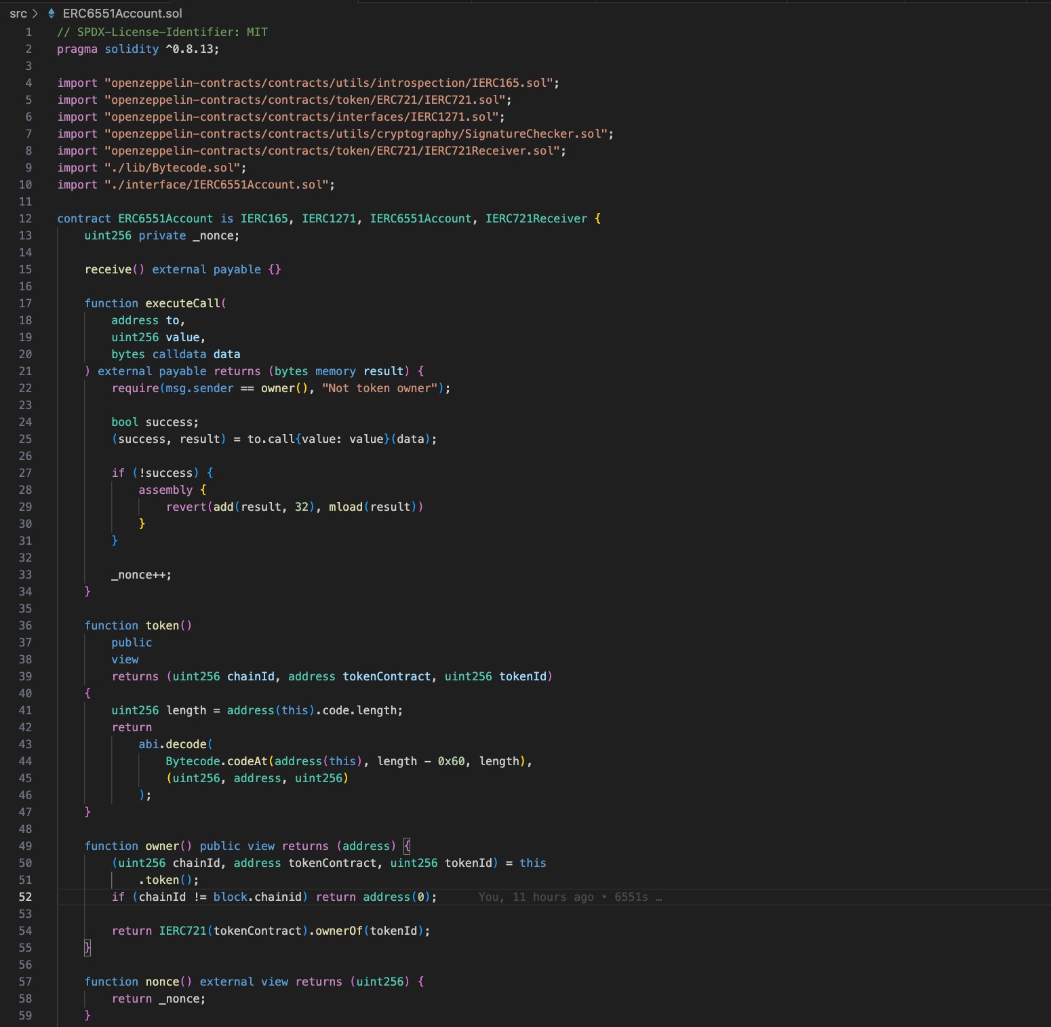The image size is (1051, 1027).
Task: Click the 'function token()' declaration
Action: 138,625
